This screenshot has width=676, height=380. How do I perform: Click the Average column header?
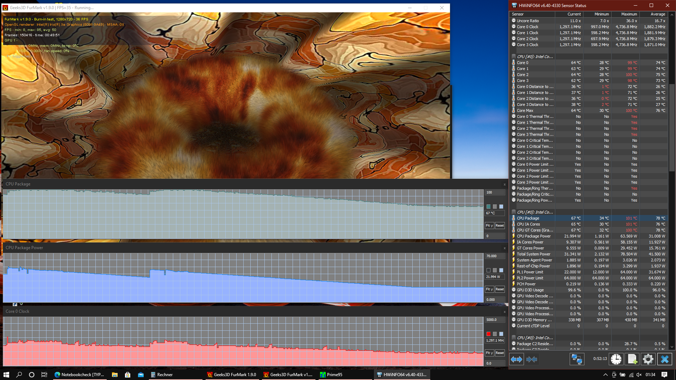coord(657,14)
